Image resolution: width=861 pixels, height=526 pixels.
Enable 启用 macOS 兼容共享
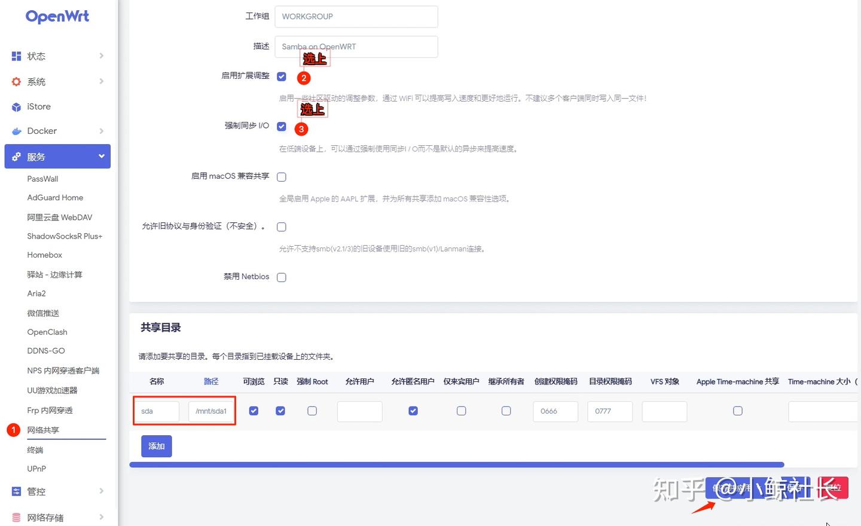(281, 176)
